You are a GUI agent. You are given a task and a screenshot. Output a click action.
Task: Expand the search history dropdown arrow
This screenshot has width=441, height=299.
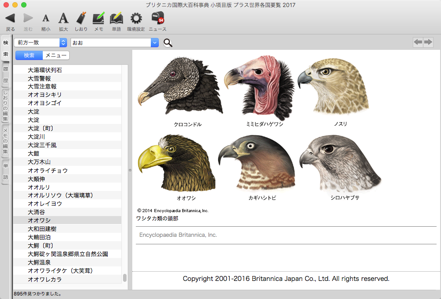154,43
